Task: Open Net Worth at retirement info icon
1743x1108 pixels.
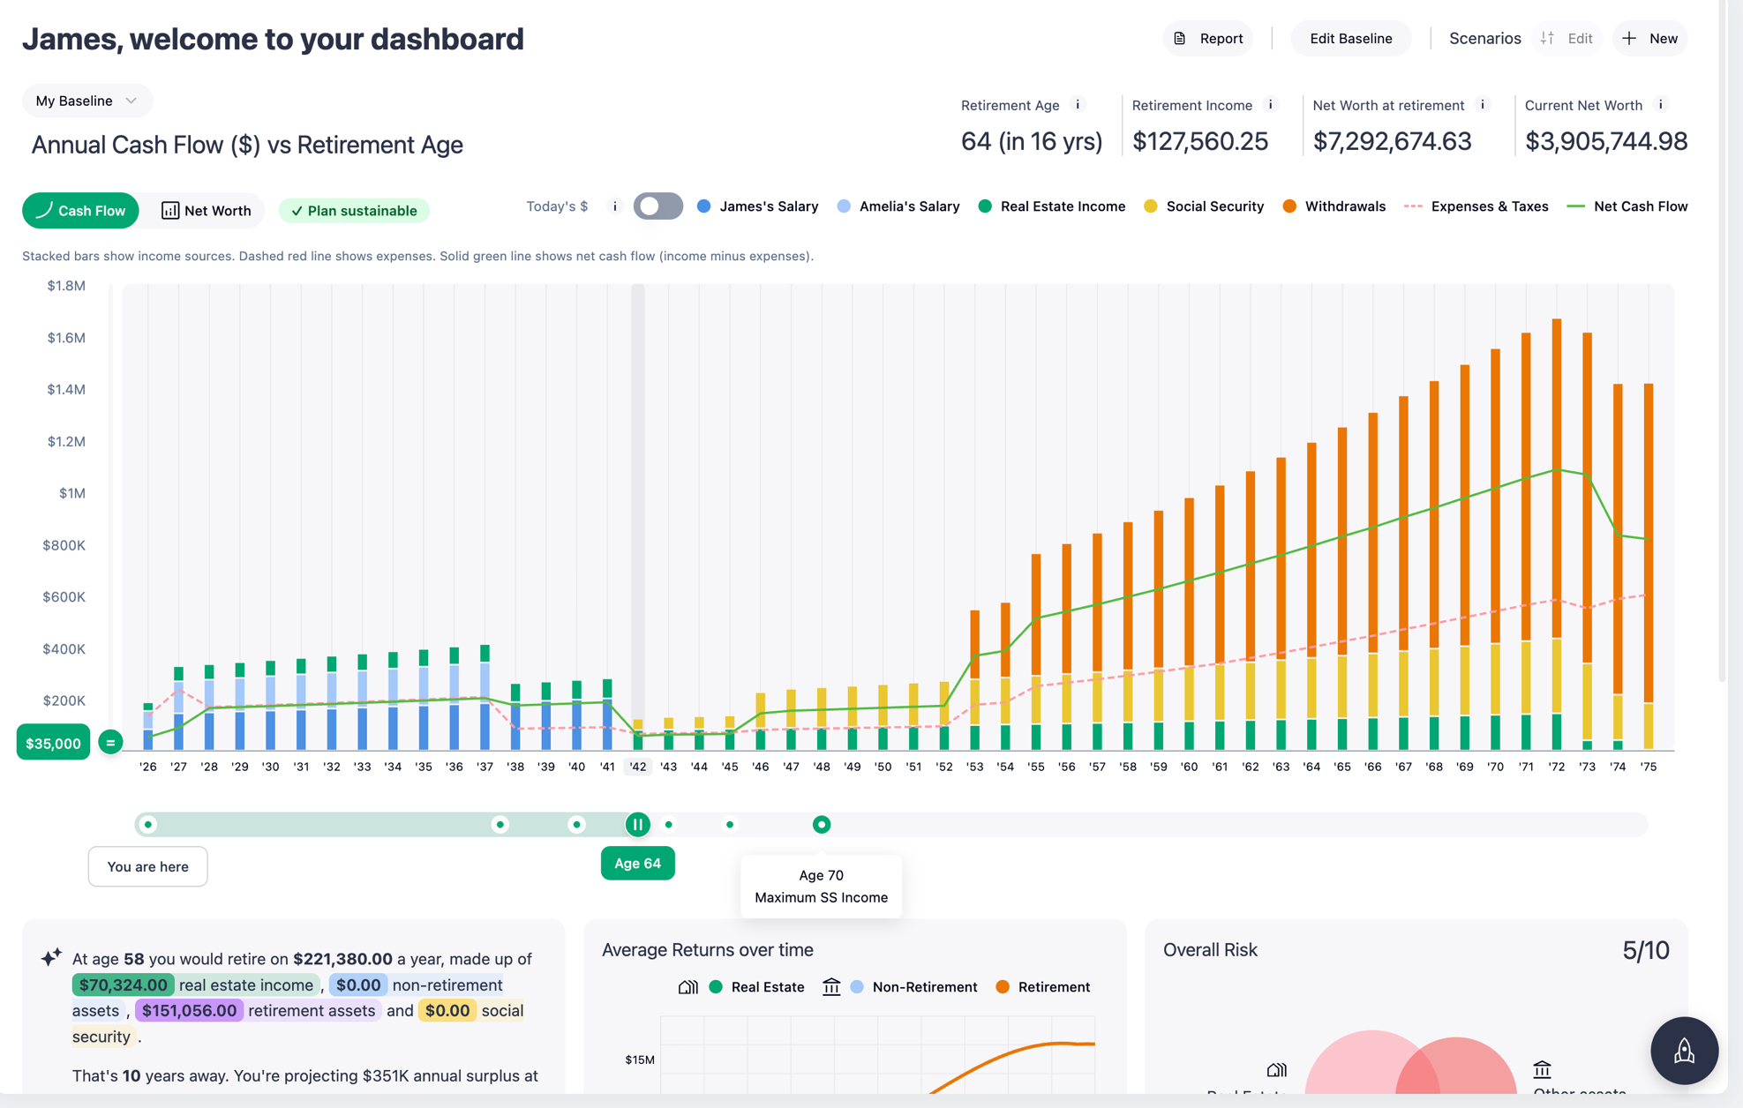Action: click(x=1483, y=105)
